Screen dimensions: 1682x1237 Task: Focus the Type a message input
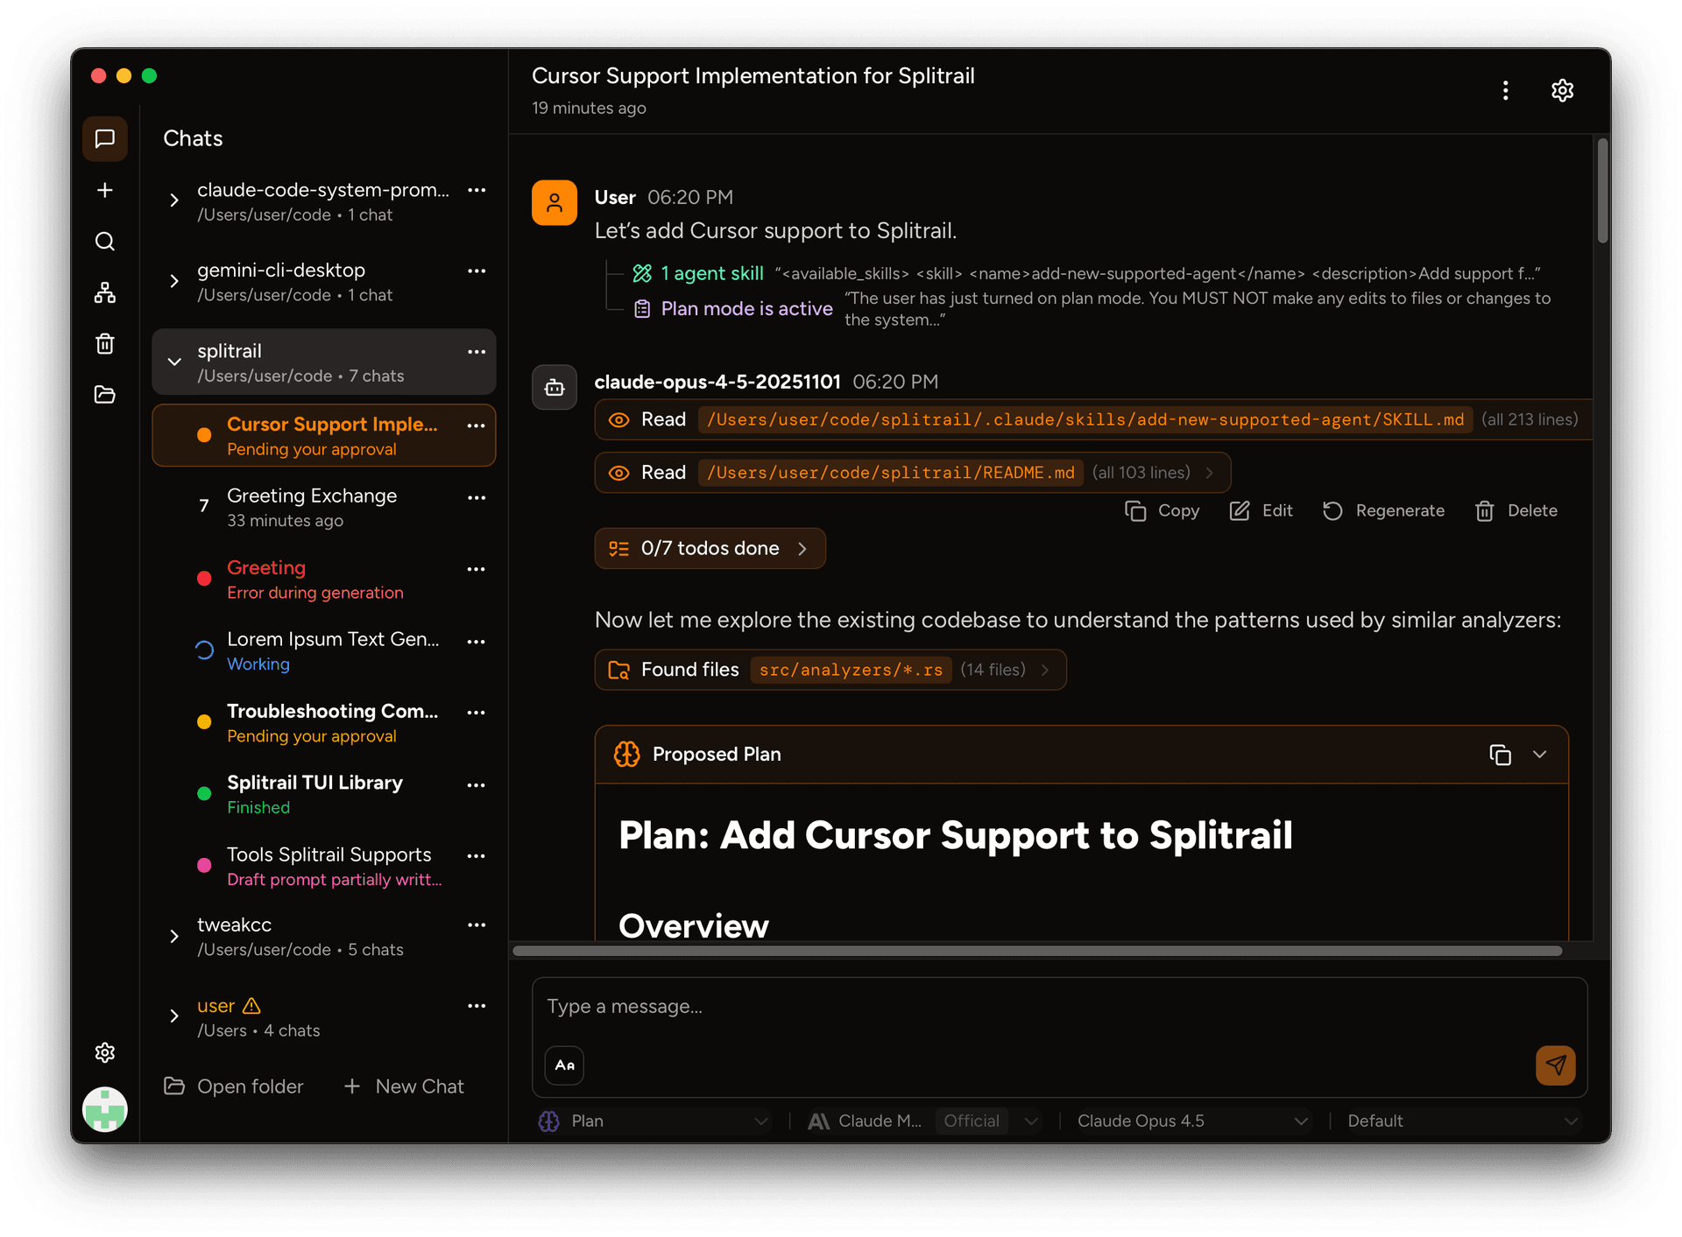[1060, 1007]
